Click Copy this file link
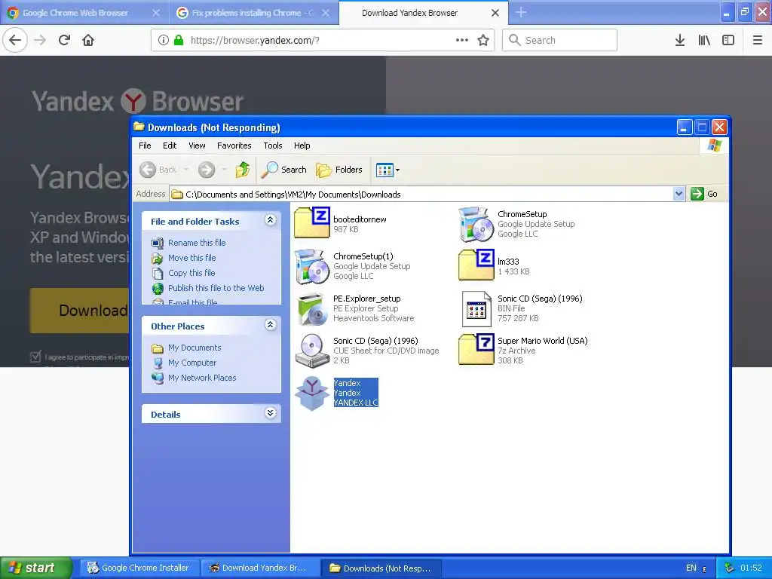The image size is (772, 579). tap(191, 273)
